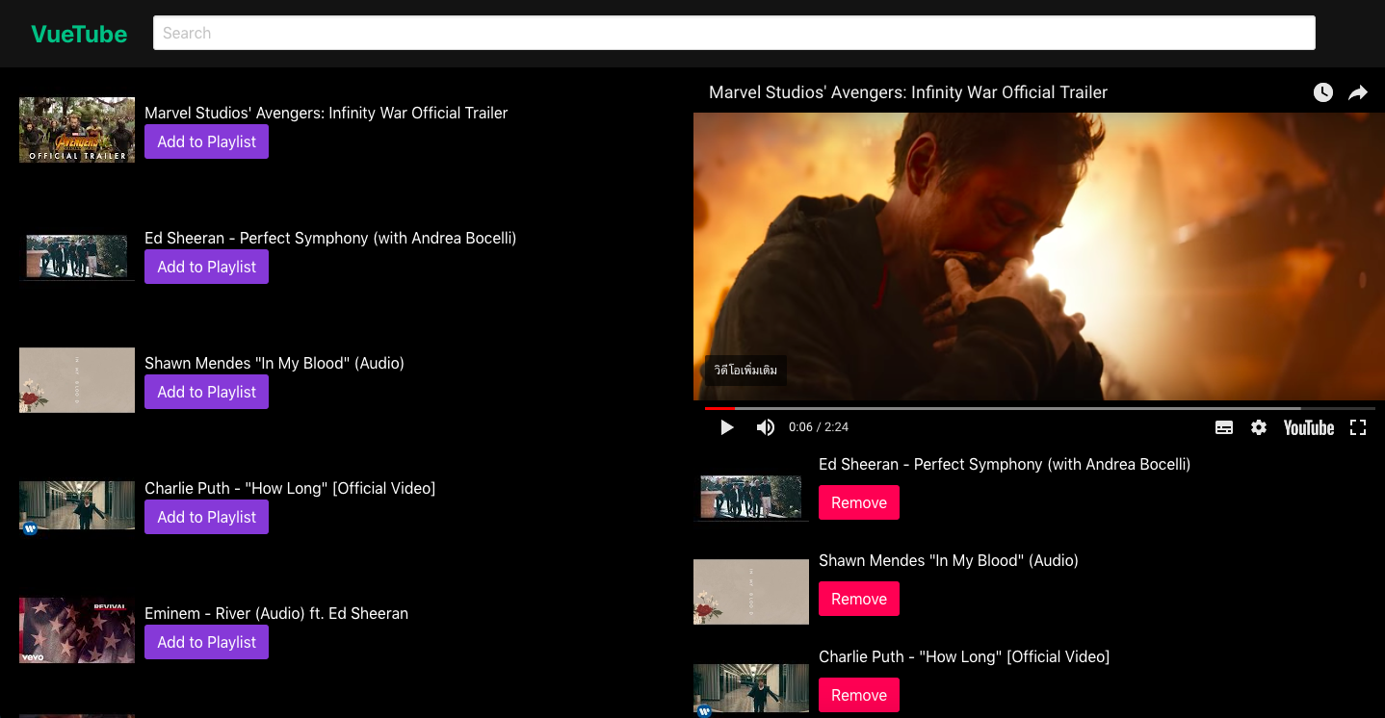Select playlist title Shawn Mendes "In My Blood"

click(x=949, y=560)
